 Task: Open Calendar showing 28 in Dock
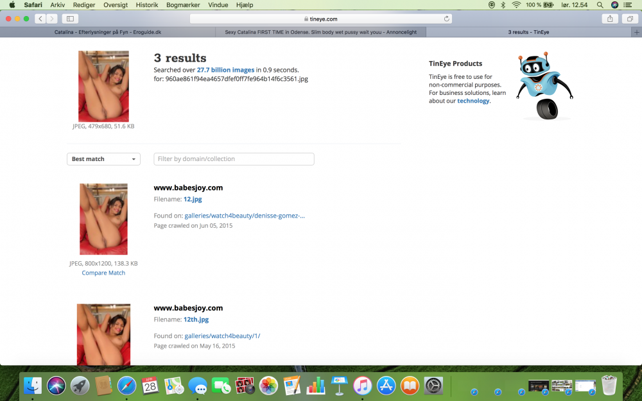[150, 386]
